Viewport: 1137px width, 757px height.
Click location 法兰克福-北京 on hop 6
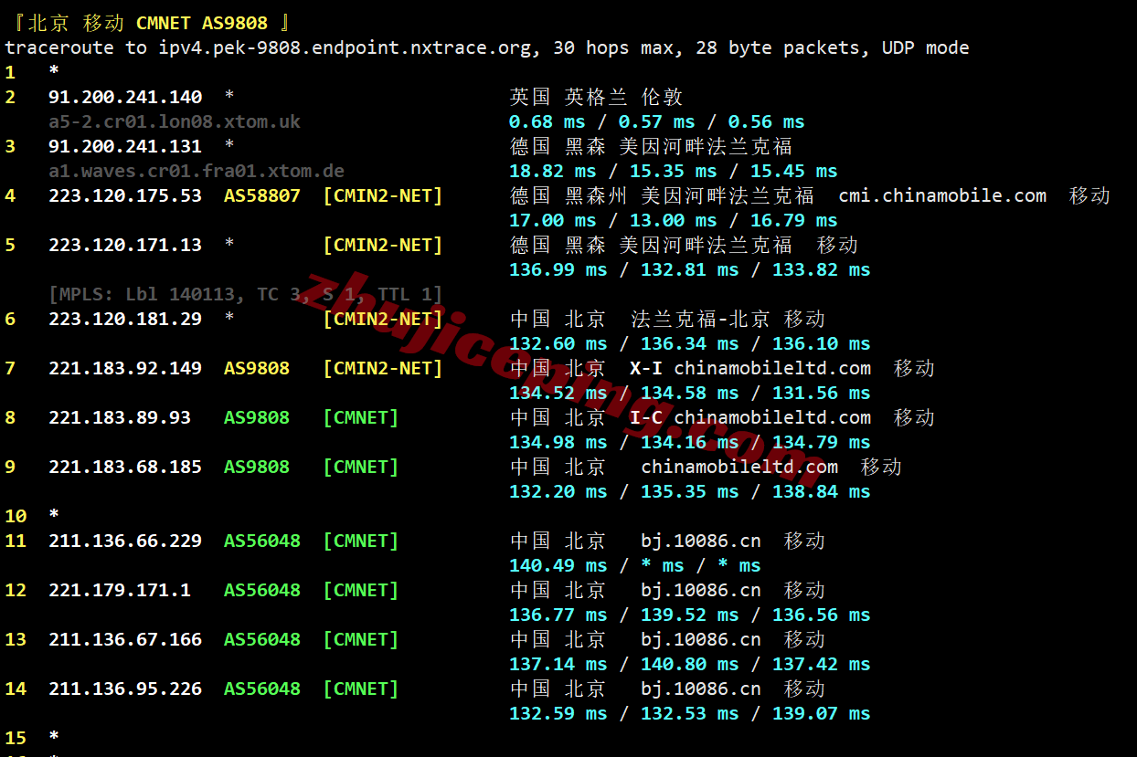click(703, 319)
